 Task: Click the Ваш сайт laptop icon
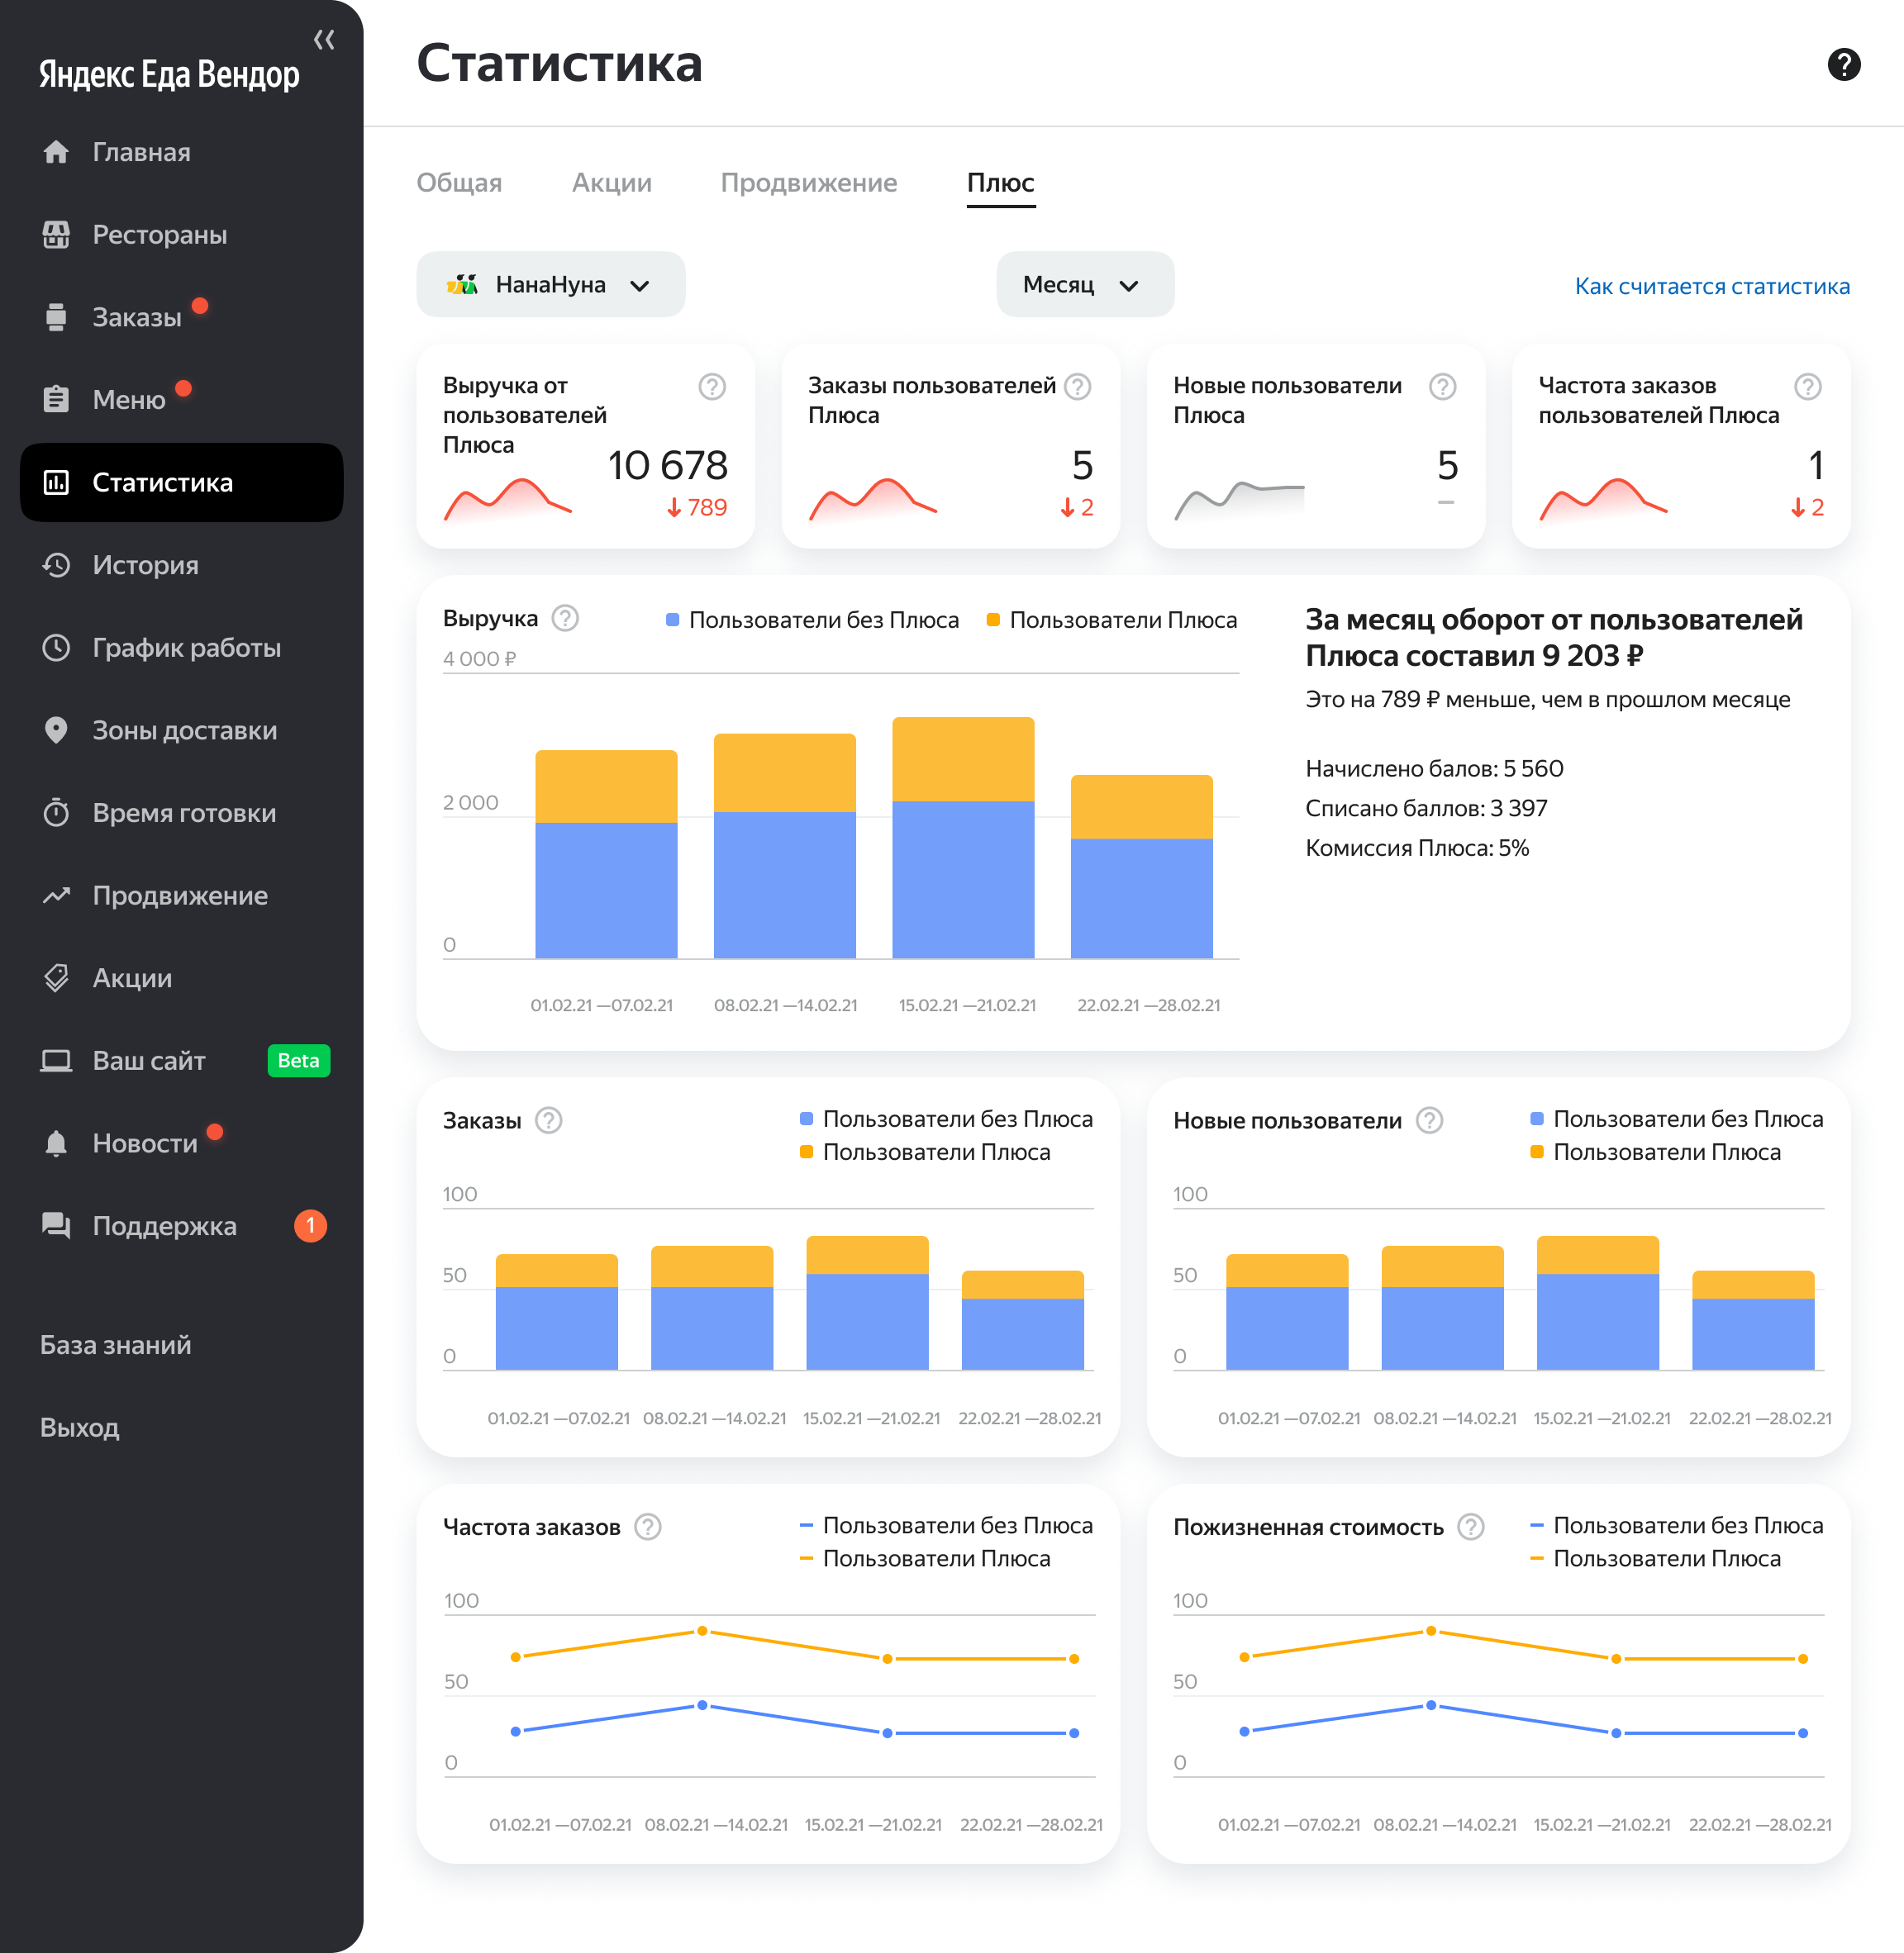pos(56,1061)
